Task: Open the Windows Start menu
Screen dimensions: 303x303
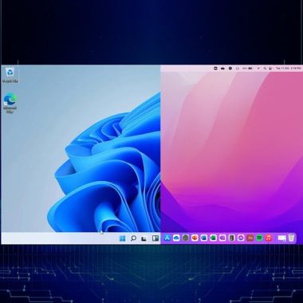Action: click(x=123, y=238)
